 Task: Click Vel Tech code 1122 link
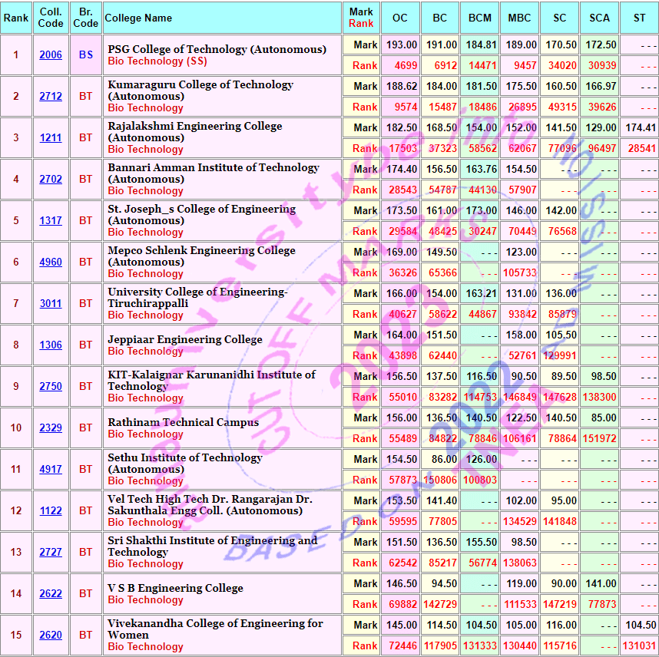click(51, 511)
